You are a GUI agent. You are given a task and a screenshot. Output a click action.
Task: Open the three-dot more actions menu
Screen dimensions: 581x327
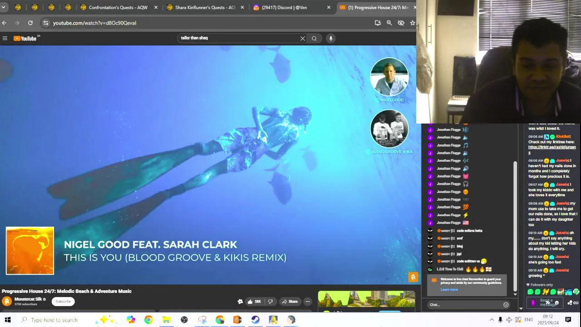click(307, 302)
